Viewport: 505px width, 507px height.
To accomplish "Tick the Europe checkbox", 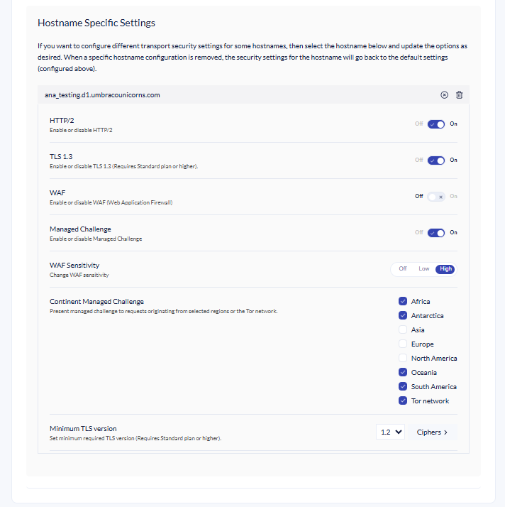I will coord(403,344).
